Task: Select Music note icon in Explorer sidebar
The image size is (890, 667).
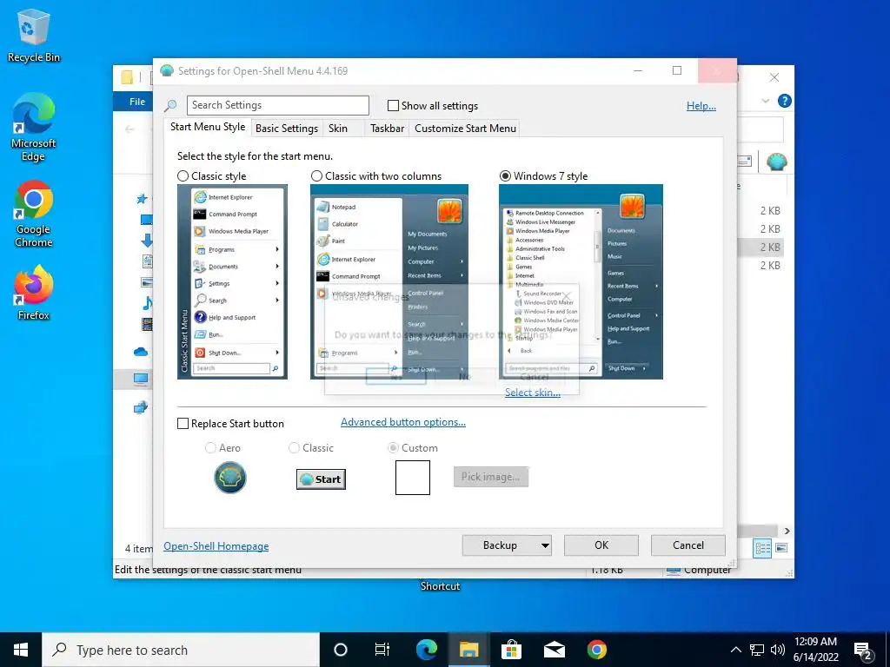Action: click(147, 303)
